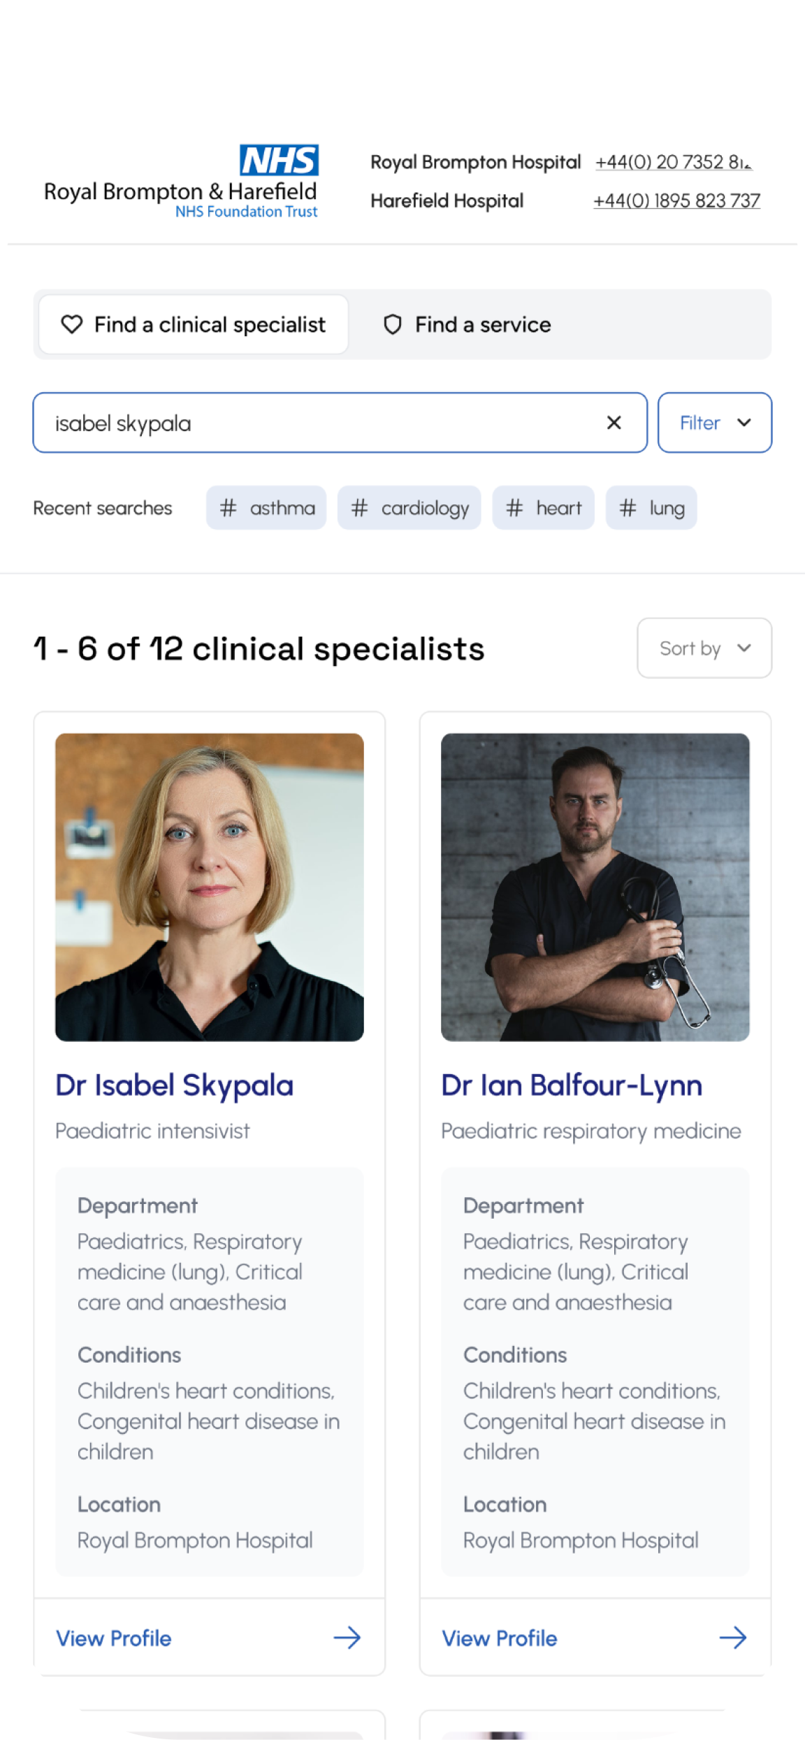The height and width of the screenshot is (1740, 805).
Task: Switch to Find a clinical specialist tab
Action: [x=194, y=324]
